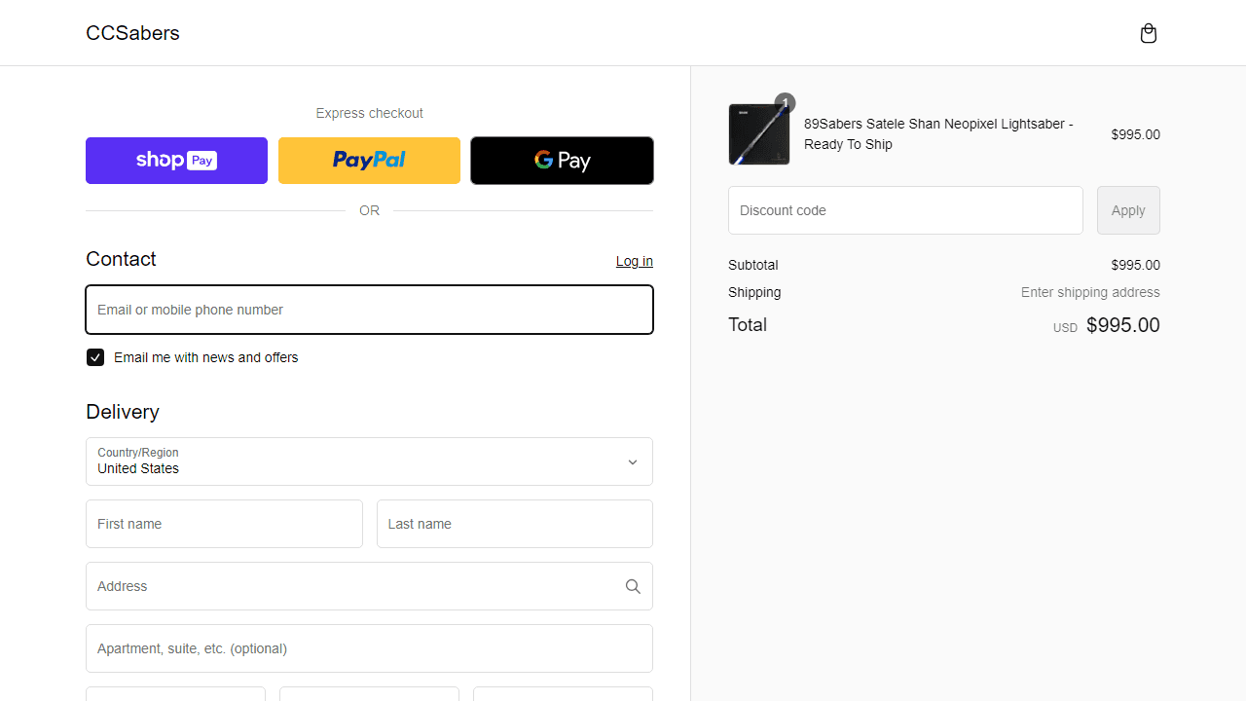Choose PayPal express checkout
The image size is (1246, 701).
[369, 161]
